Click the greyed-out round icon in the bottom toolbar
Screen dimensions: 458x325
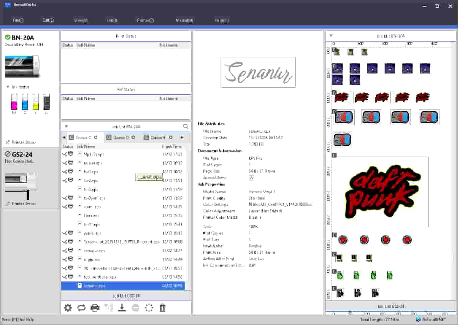(136, 307)
